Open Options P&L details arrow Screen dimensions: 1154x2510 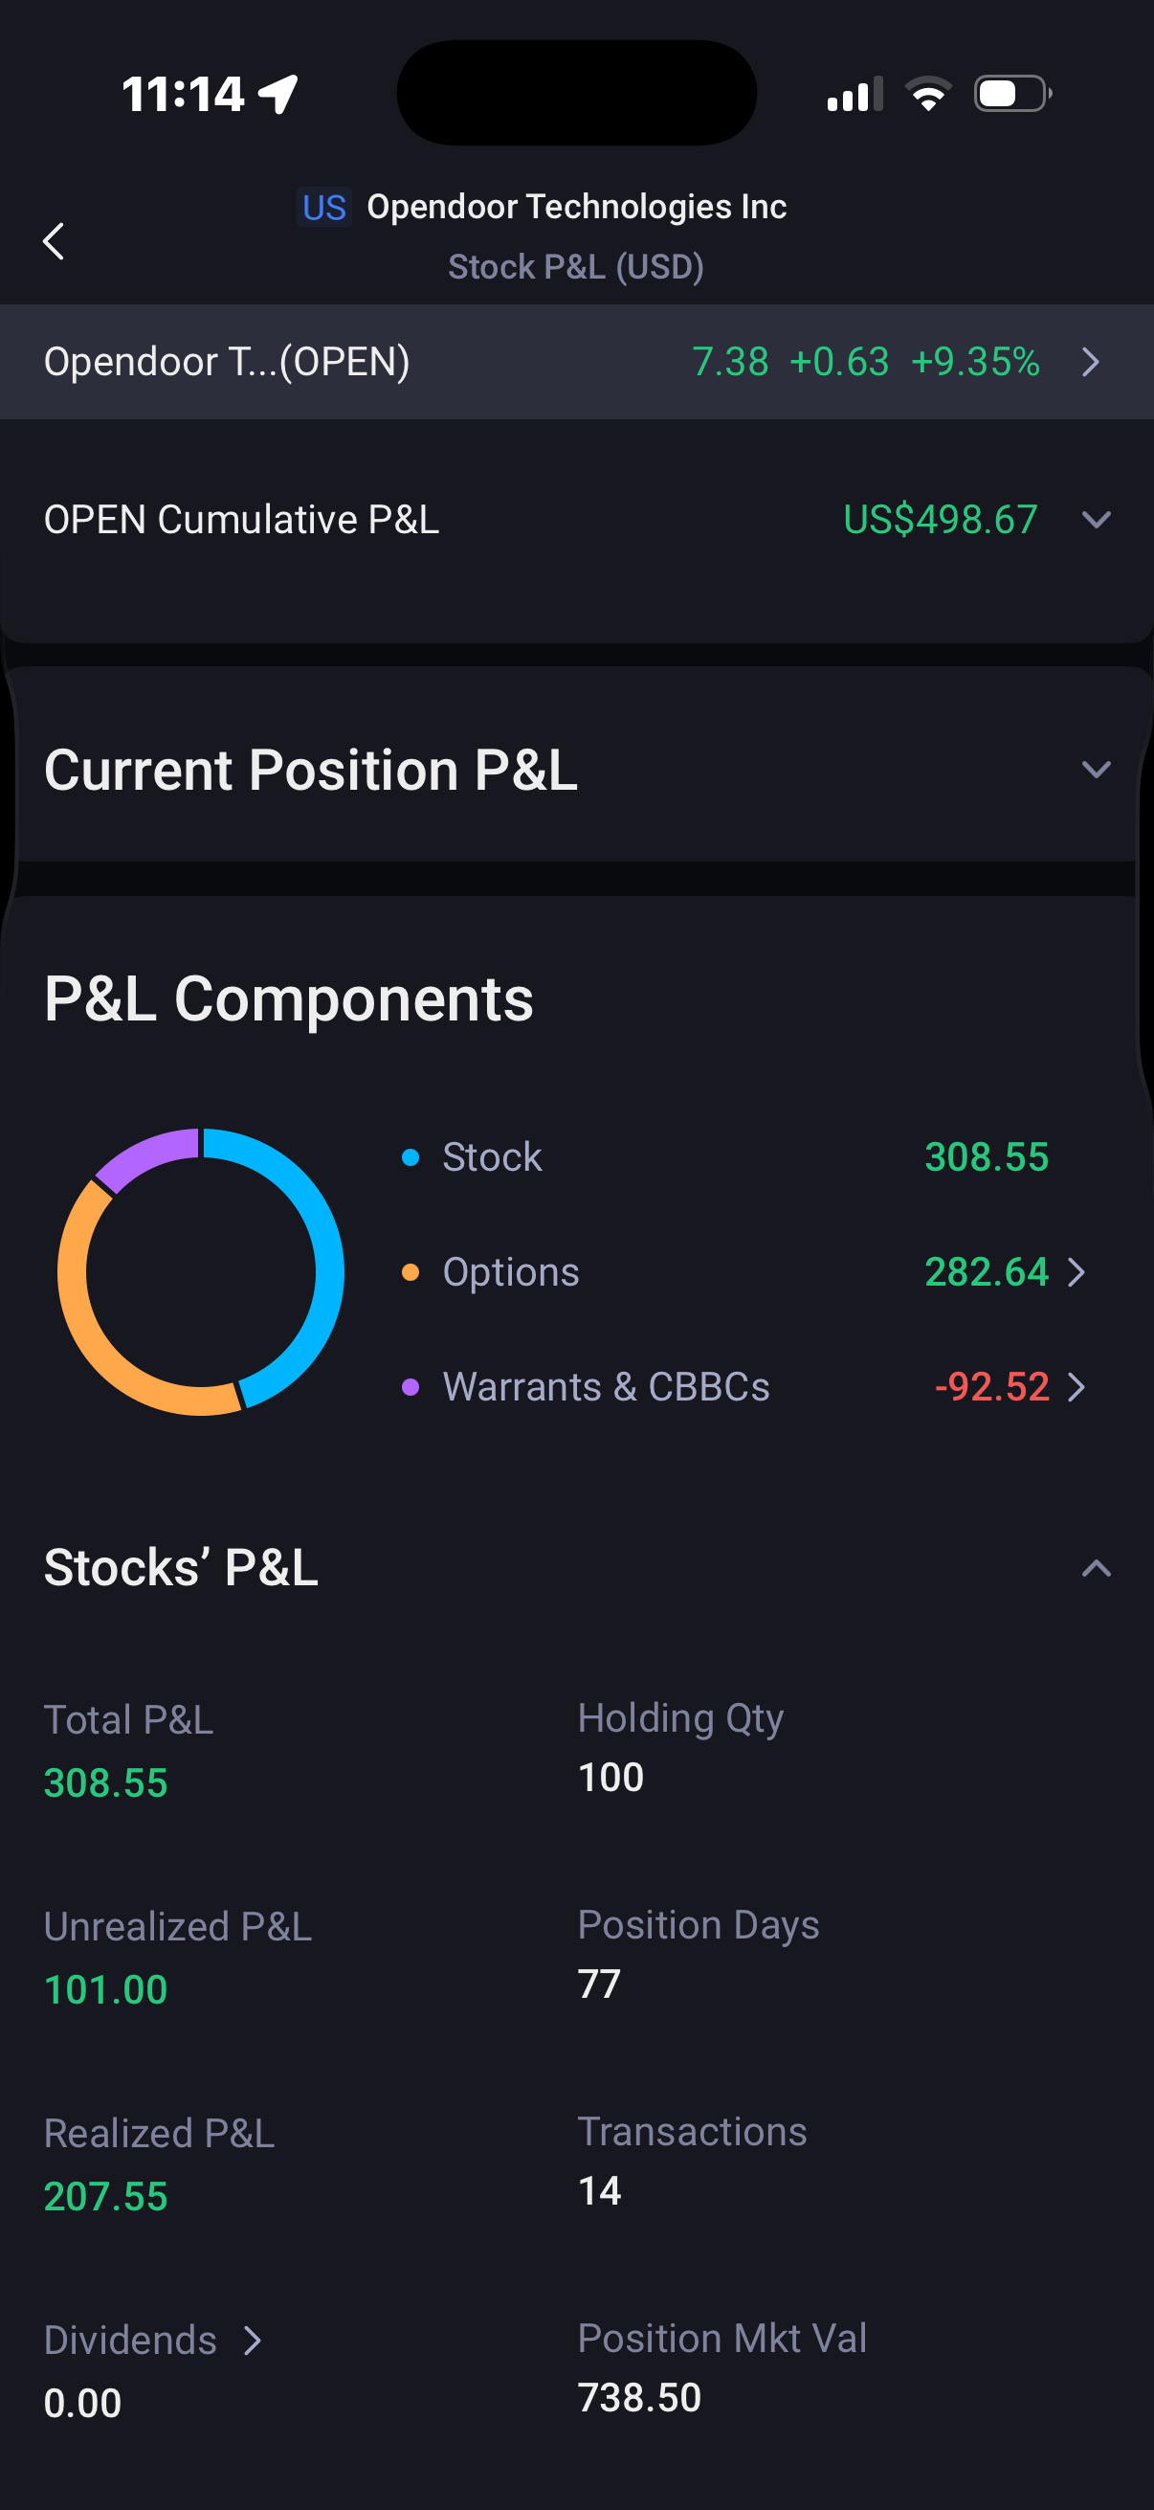[x=1076, y=1271]
